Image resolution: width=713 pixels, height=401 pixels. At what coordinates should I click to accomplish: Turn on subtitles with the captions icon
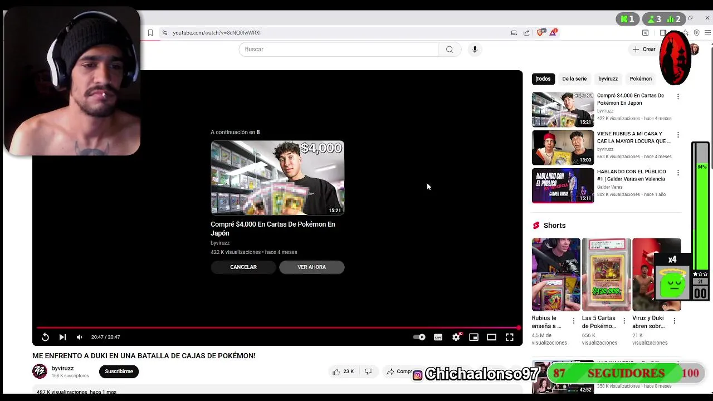click(438, 337)
